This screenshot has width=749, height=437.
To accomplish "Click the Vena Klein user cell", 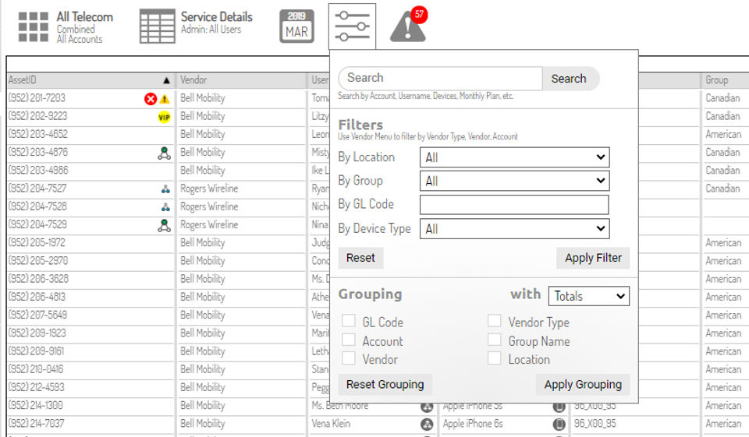I will [331, 424].
